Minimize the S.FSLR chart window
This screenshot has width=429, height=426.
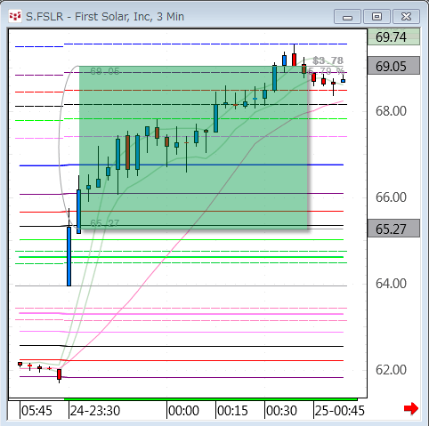[347, 17]
